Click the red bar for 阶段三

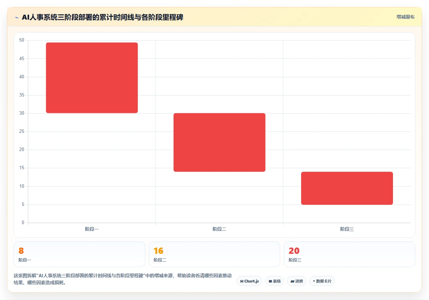click(x=347, y=188)
